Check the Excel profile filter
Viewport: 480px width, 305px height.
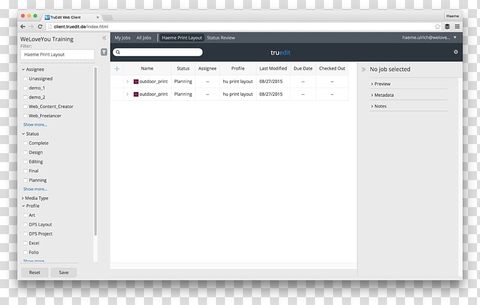pyautogui.click(x=25, y=243)
